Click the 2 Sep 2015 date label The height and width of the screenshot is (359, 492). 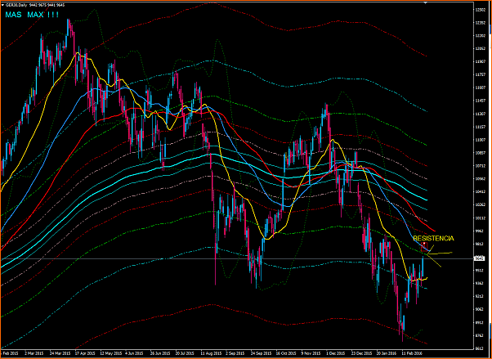[x=235, y=352]
